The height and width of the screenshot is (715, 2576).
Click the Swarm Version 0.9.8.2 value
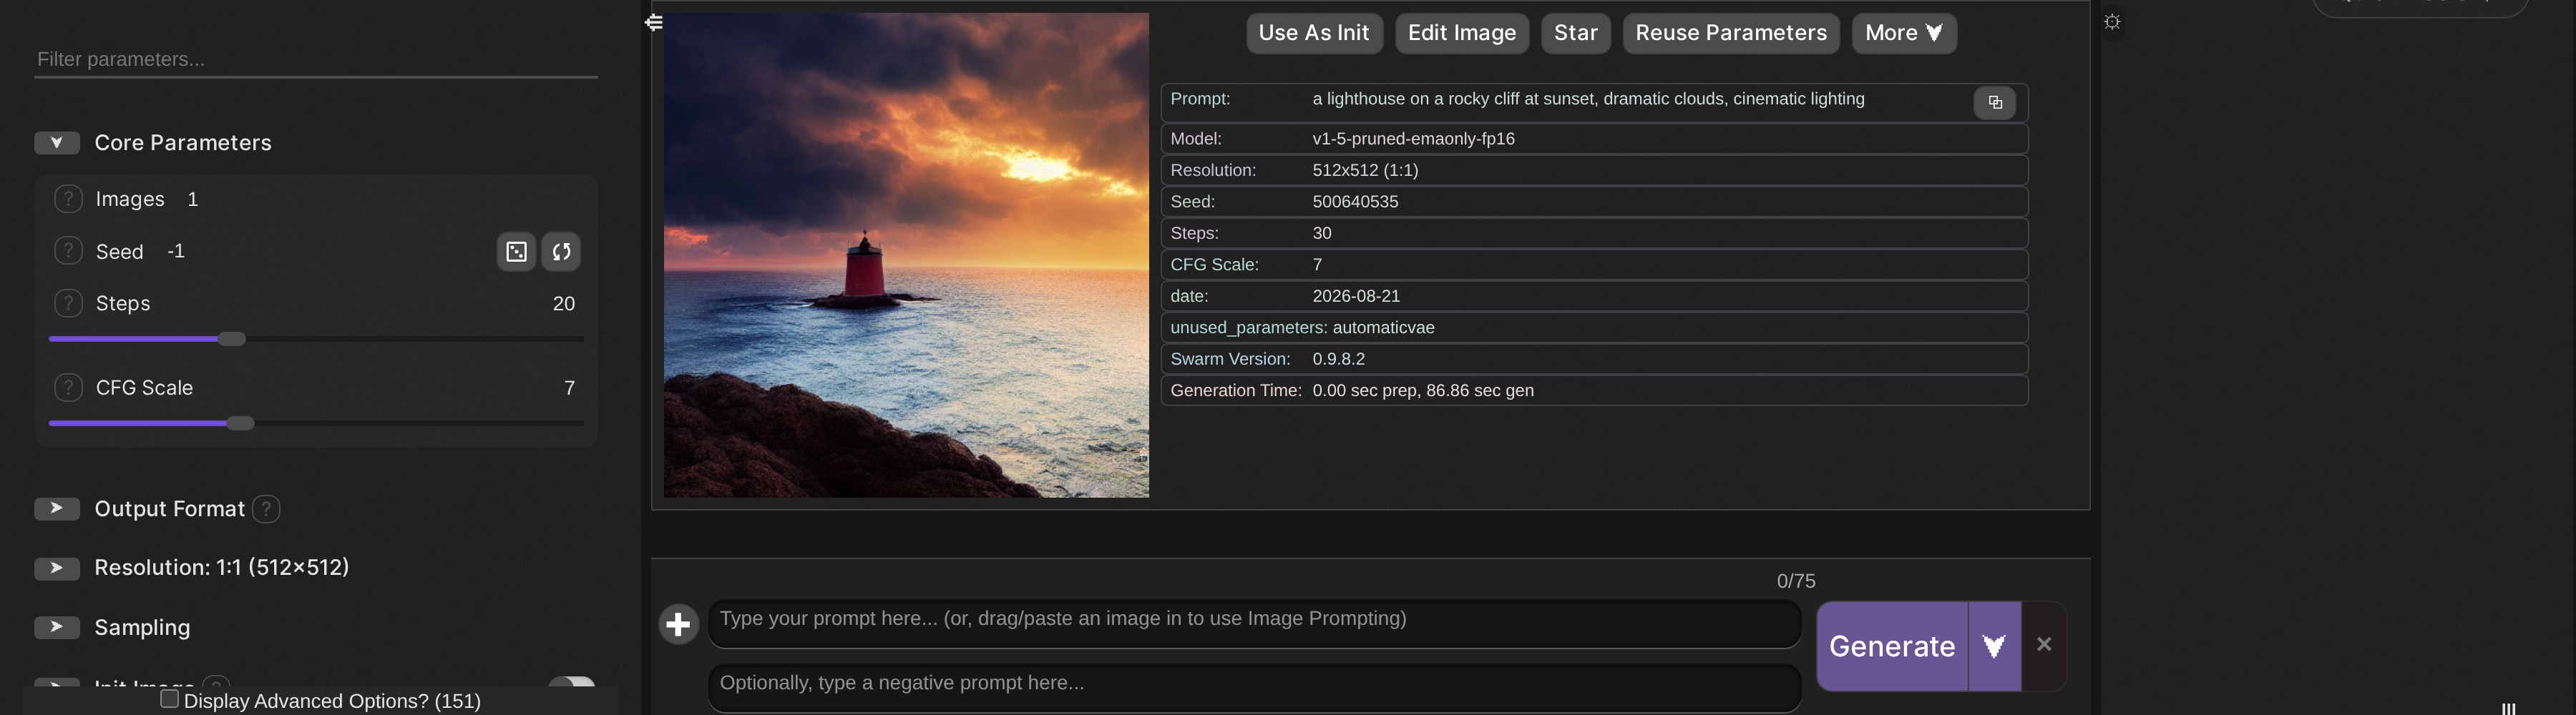pos(1338,358)
